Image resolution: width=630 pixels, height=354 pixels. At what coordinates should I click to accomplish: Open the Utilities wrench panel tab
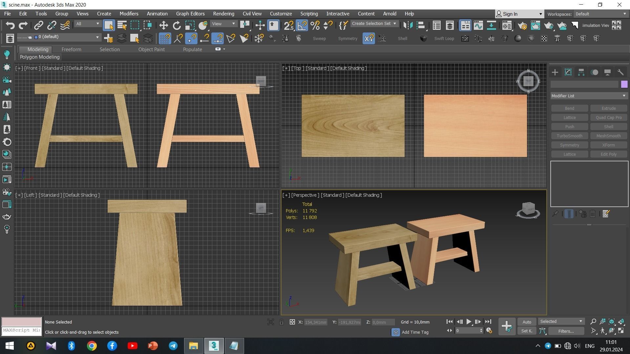(x=620, y=72)
